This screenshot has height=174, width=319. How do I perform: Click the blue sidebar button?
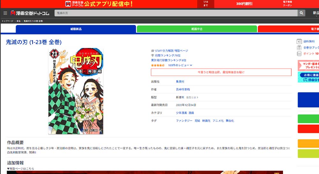tap(308, 100)
